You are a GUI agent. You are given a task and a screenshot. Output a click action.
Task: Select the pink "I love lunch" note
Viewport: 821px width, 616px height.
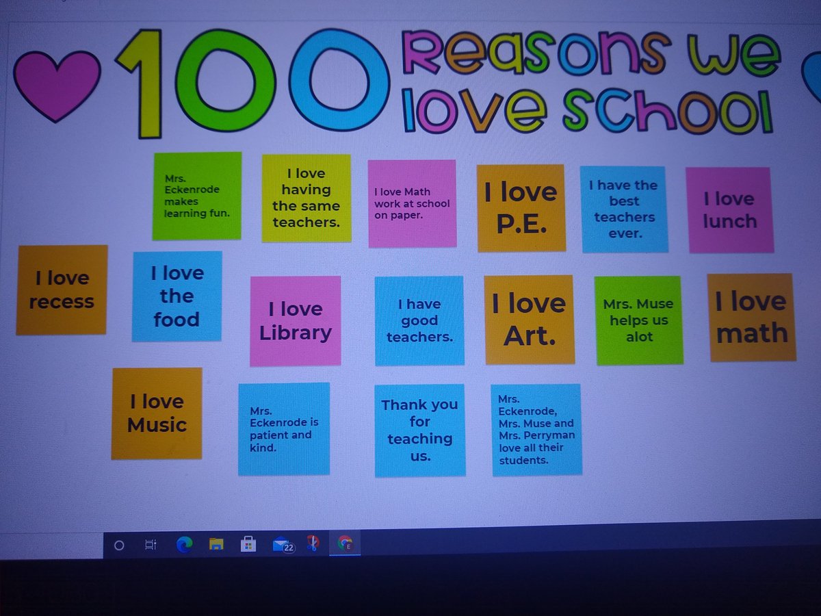[730, 210]
